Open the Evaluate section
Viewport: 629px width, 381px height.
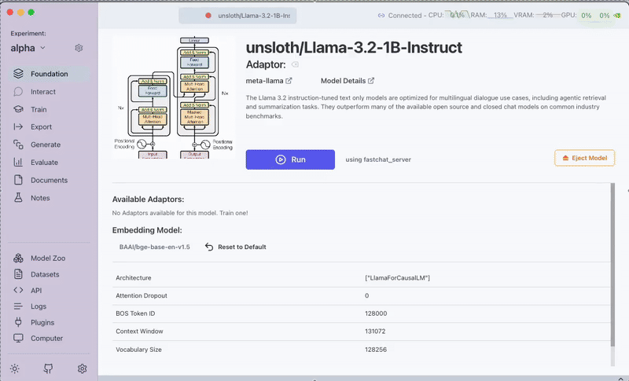point(44,163)
